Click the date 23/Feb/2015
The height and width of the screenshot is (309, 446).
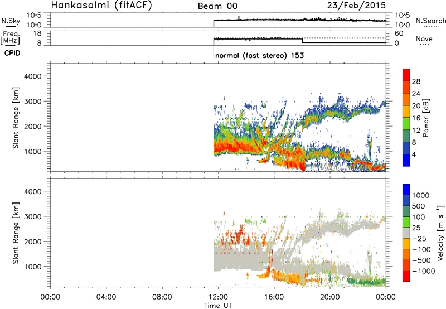point(356,6)
